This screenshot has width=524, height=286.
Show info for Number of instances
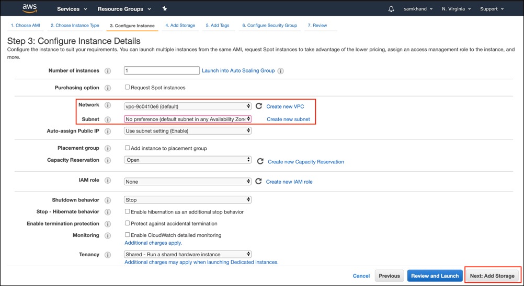pyautogui.click(x=108, y=71)
